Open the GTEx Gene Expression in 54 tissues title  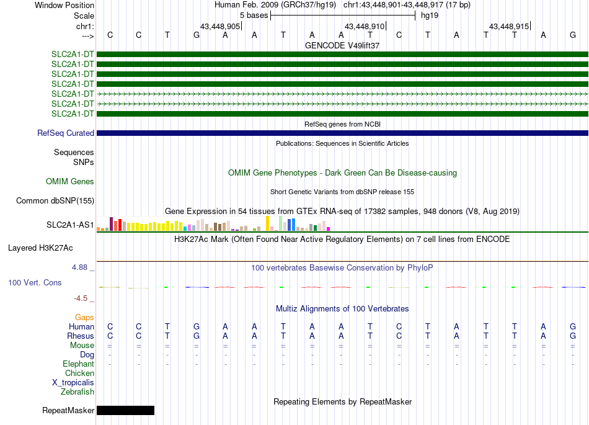342,211
